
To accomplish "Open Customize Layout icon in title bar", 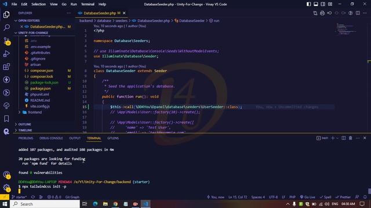I will pyautogui.click(x=330, y=4).
